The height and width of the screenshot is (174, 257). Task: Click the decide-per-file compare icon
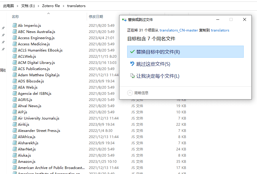(x=132, y=76)
